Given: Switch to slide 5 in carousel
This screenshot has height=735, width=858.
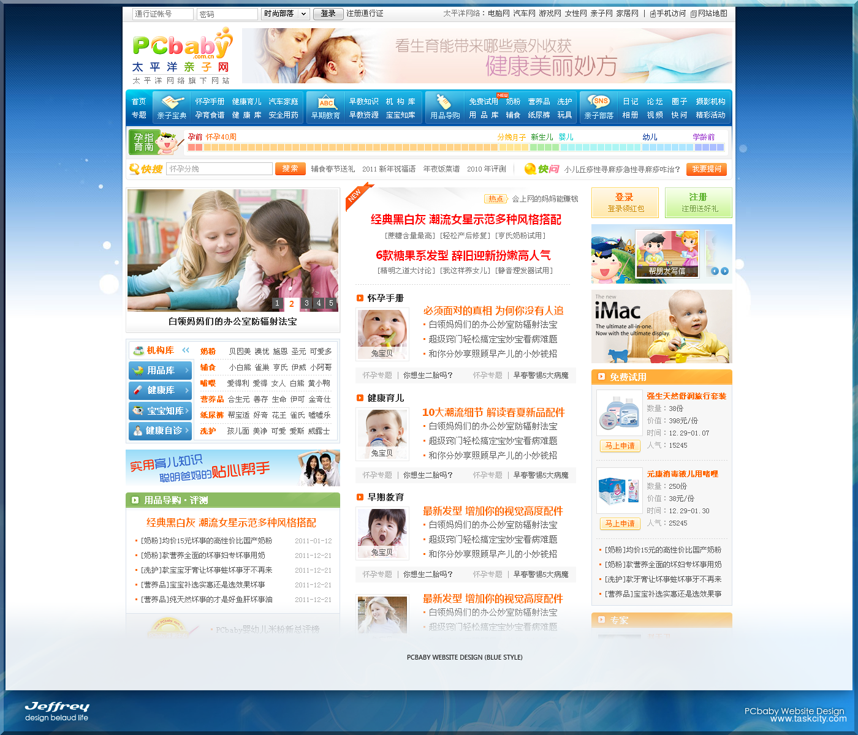Looking at the screenshot, I should tap(331, 303).
